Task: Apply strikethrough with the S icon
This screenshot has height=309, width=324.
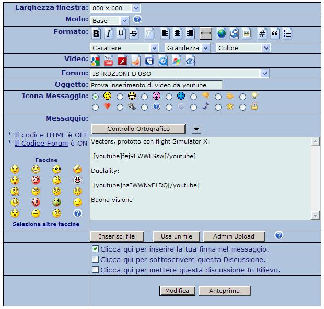Action: pyautogui.click(x=134, y=33)
